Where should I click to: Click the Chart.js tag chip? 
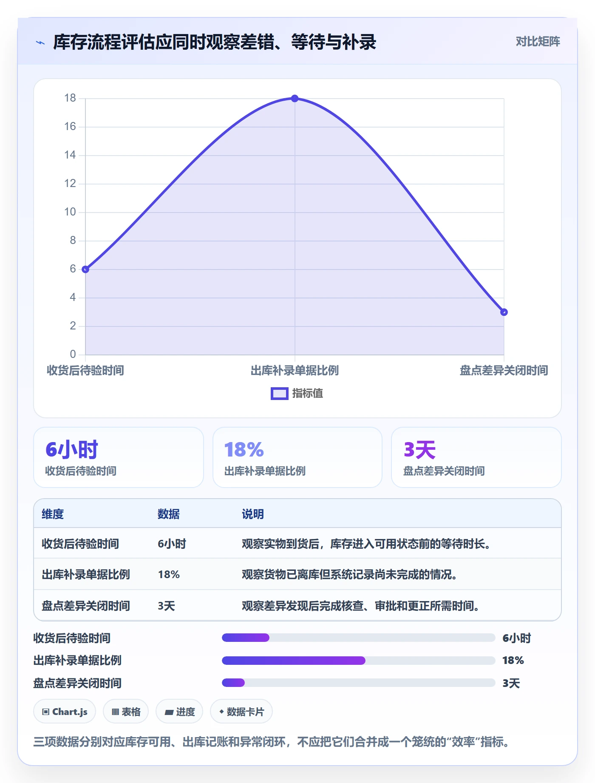click(x=65, y=712)
